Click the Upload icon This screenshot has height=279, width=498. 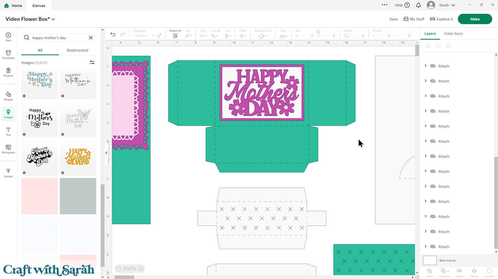pyautogui.click(x=8, y=173)
